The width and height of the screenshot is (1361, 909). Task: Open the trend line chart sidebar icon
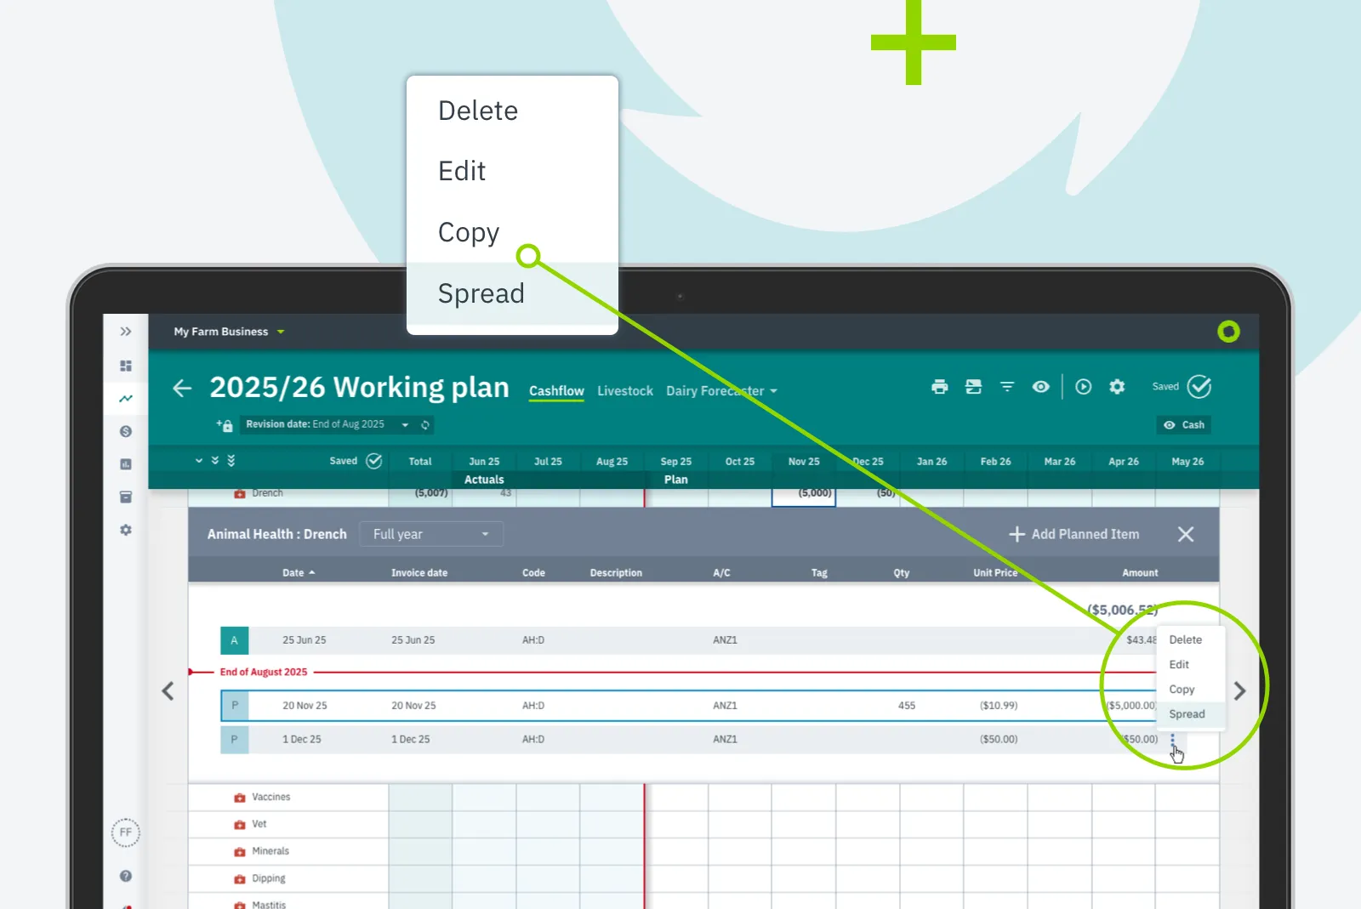tap(126, 398)
